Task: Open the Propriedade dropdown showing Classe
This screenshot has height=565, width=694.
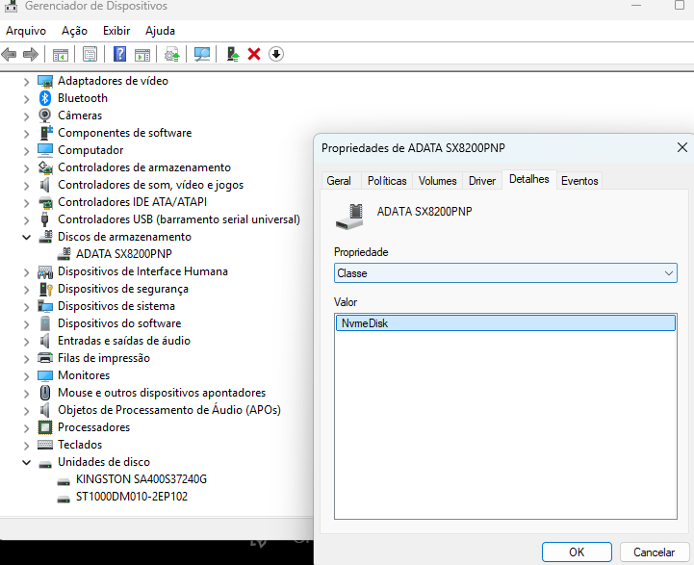Action: click(505, 273)
